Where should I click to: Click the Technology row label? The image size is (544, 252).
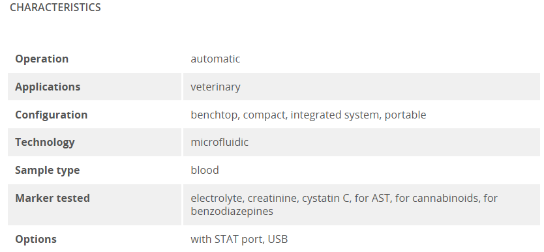click(x=45, y=142)
